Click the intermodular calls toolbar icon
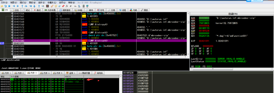 pyautogui.click(x=79, y=6)
